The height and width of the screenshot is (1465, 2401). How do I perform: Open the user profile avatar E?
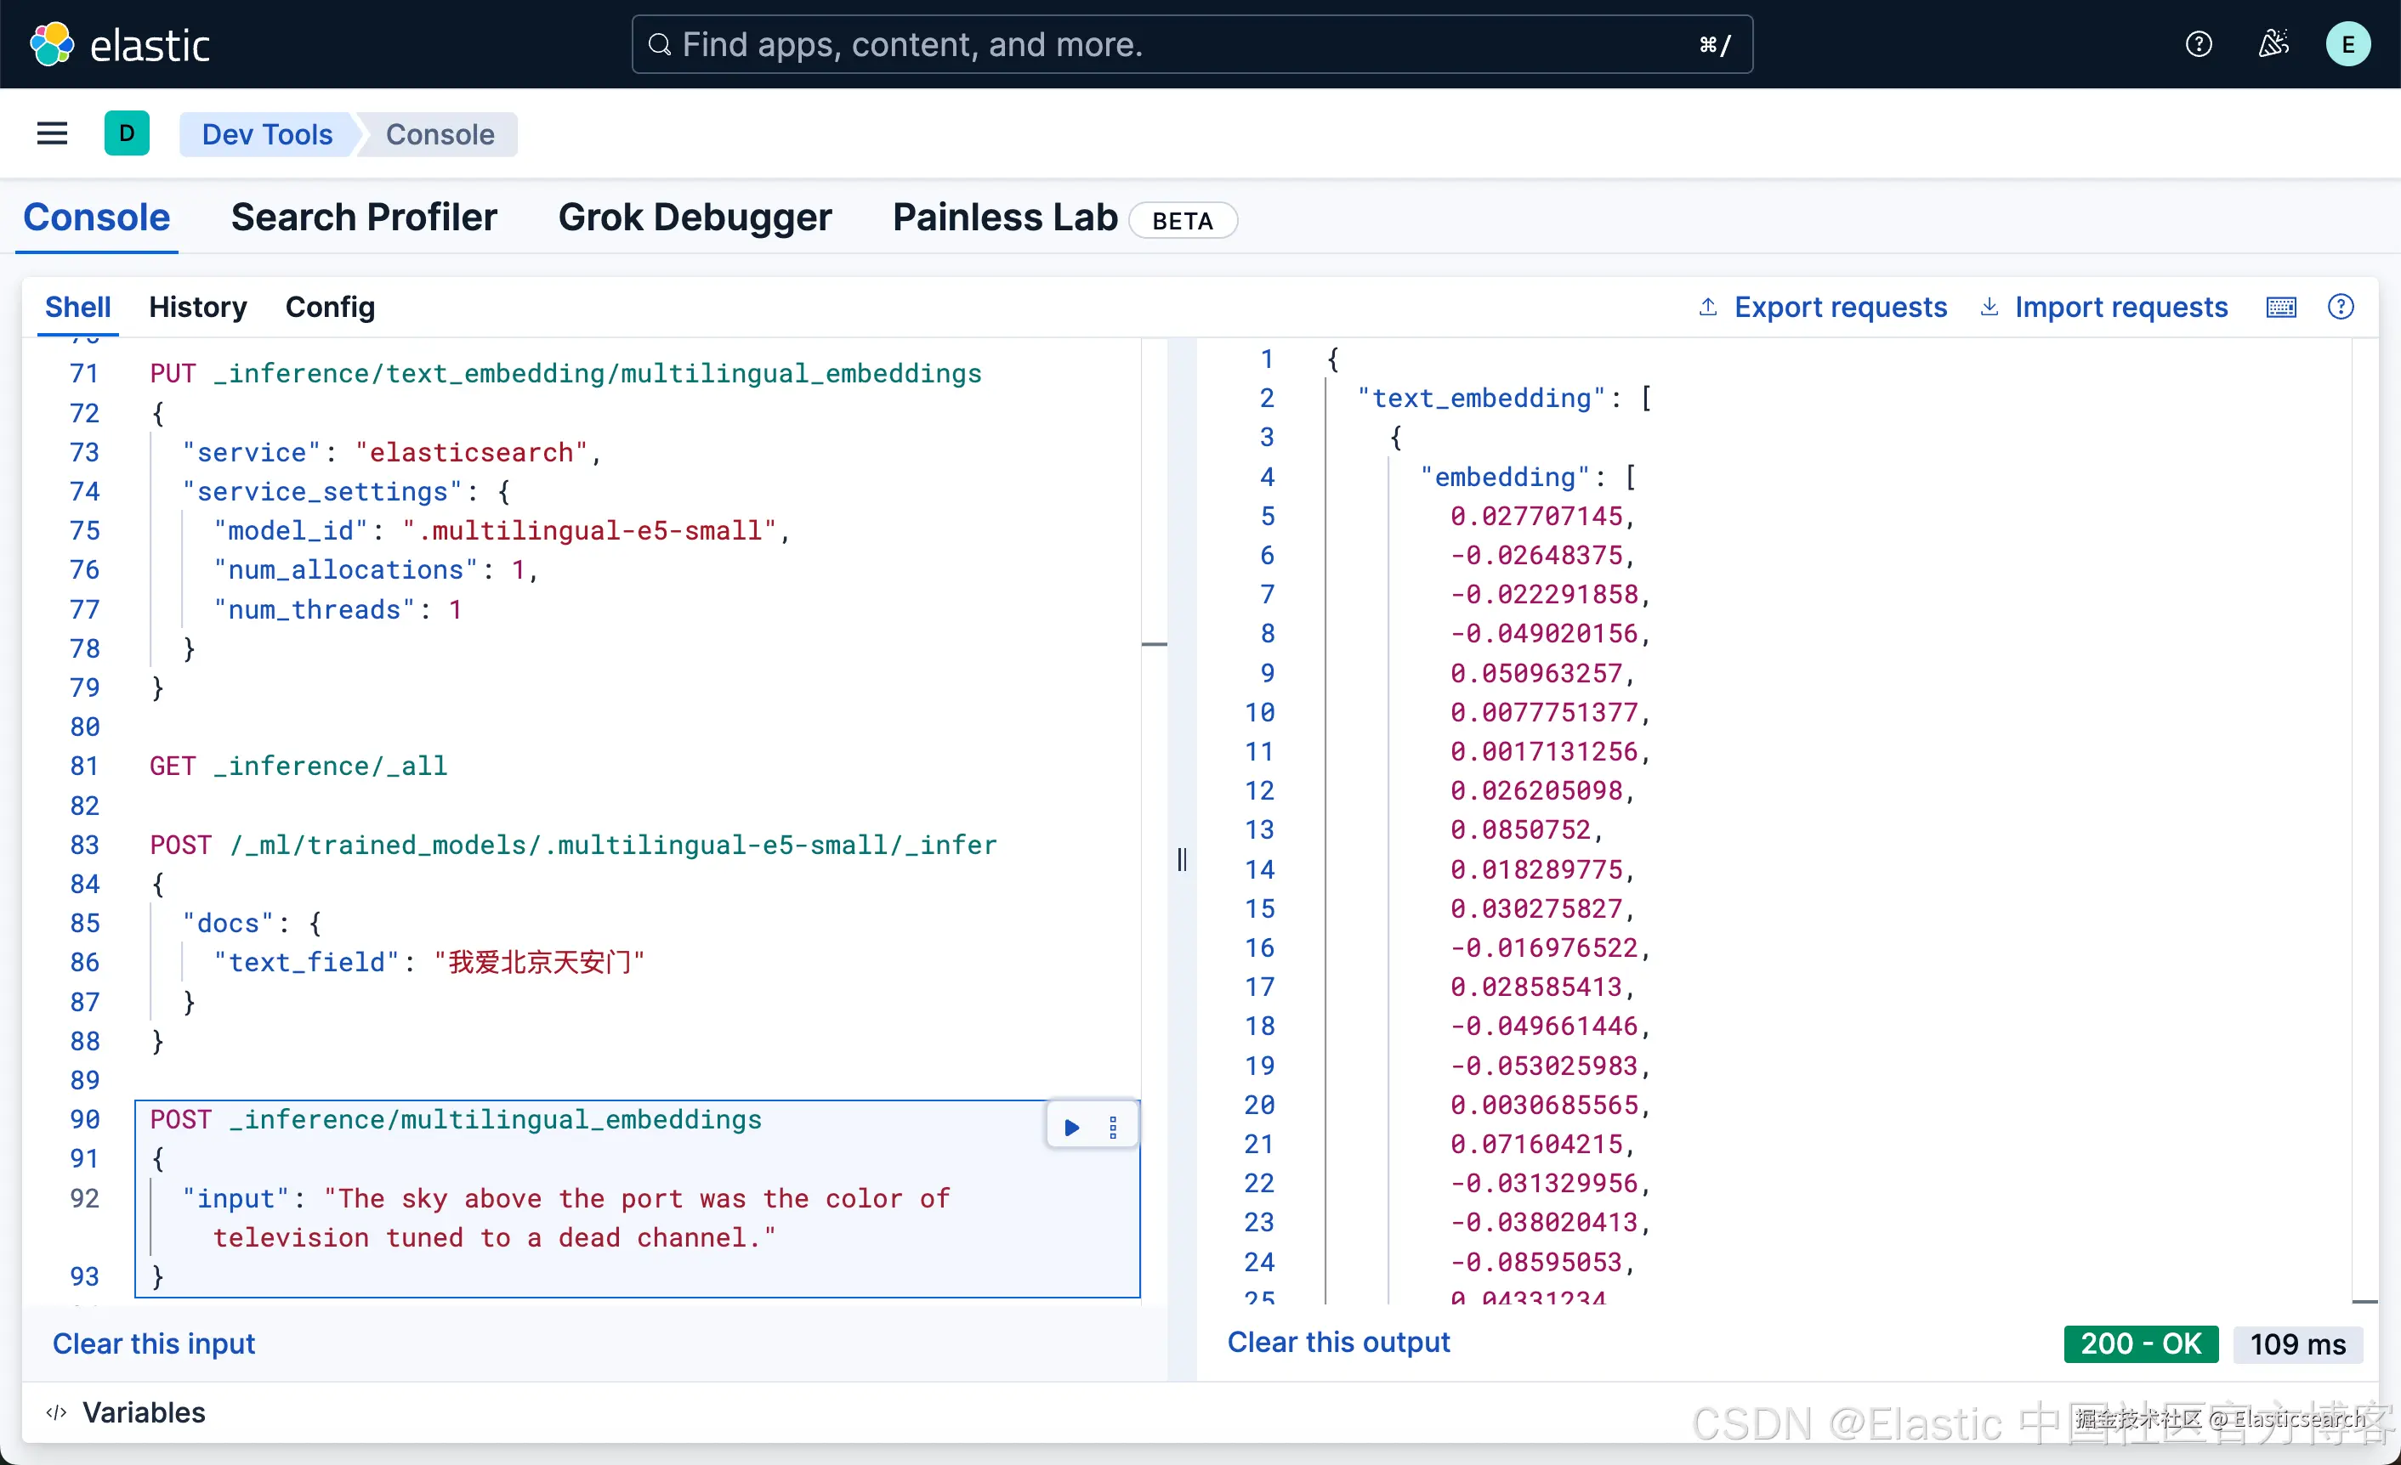(2347, 45)
